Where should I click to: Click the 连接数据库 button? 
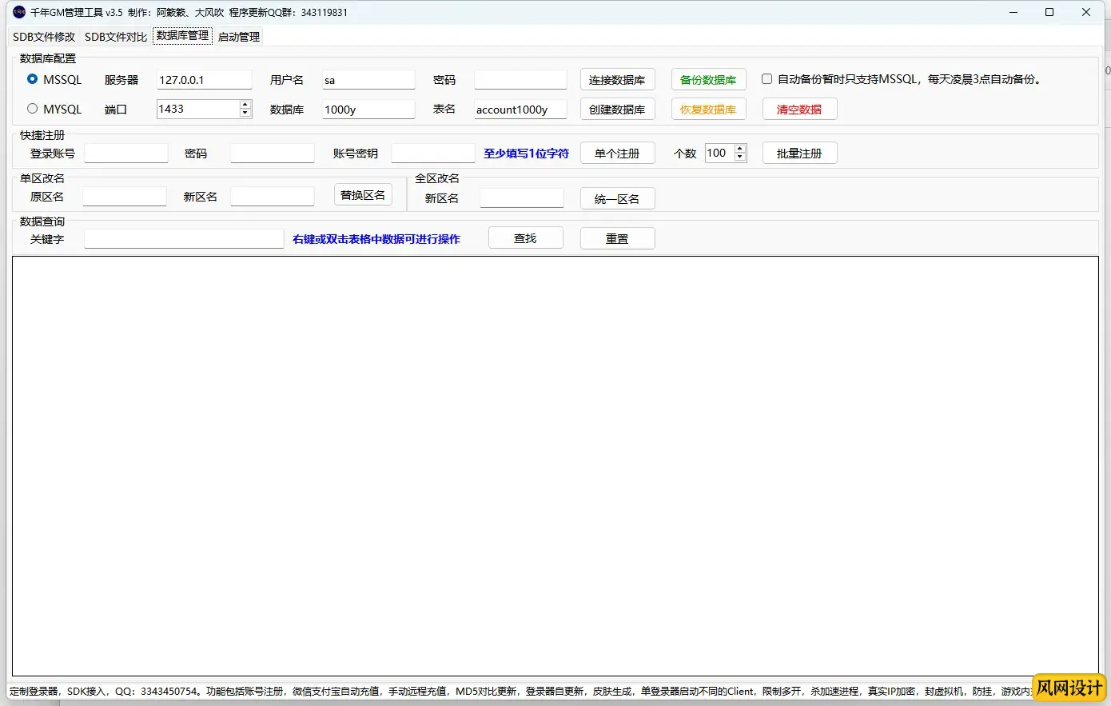[617, 80]
